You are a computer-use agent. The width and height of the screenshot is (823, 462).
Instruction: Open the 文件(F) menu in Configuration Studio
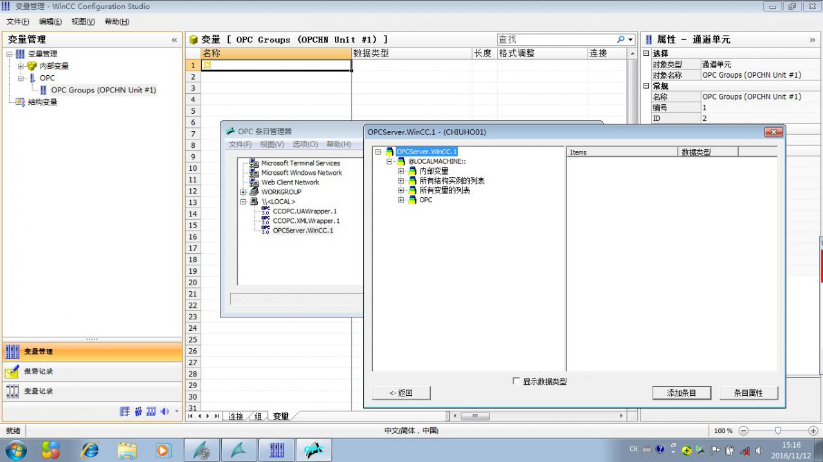point(18,21)
